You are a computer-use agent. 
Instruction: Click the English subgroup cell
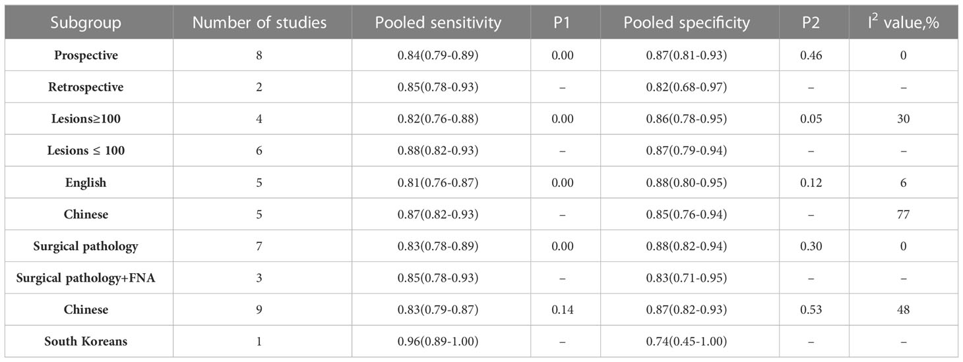(x=86, y=182)
